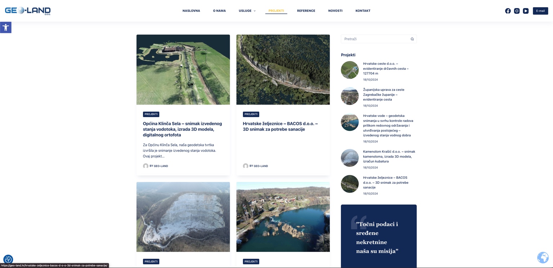Click BY GEO-LAND author on Klinča Sela card
This screenshot has width=553, height=268.
[159, 166]
